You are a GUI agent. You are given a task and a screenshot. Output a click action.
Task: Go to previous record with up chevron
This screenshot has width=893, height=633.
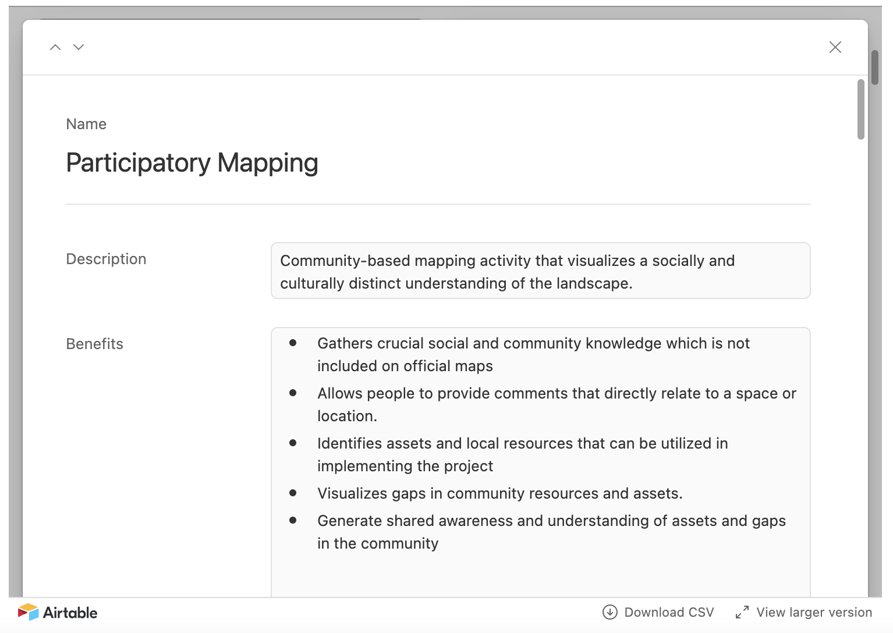pos(55,47)
